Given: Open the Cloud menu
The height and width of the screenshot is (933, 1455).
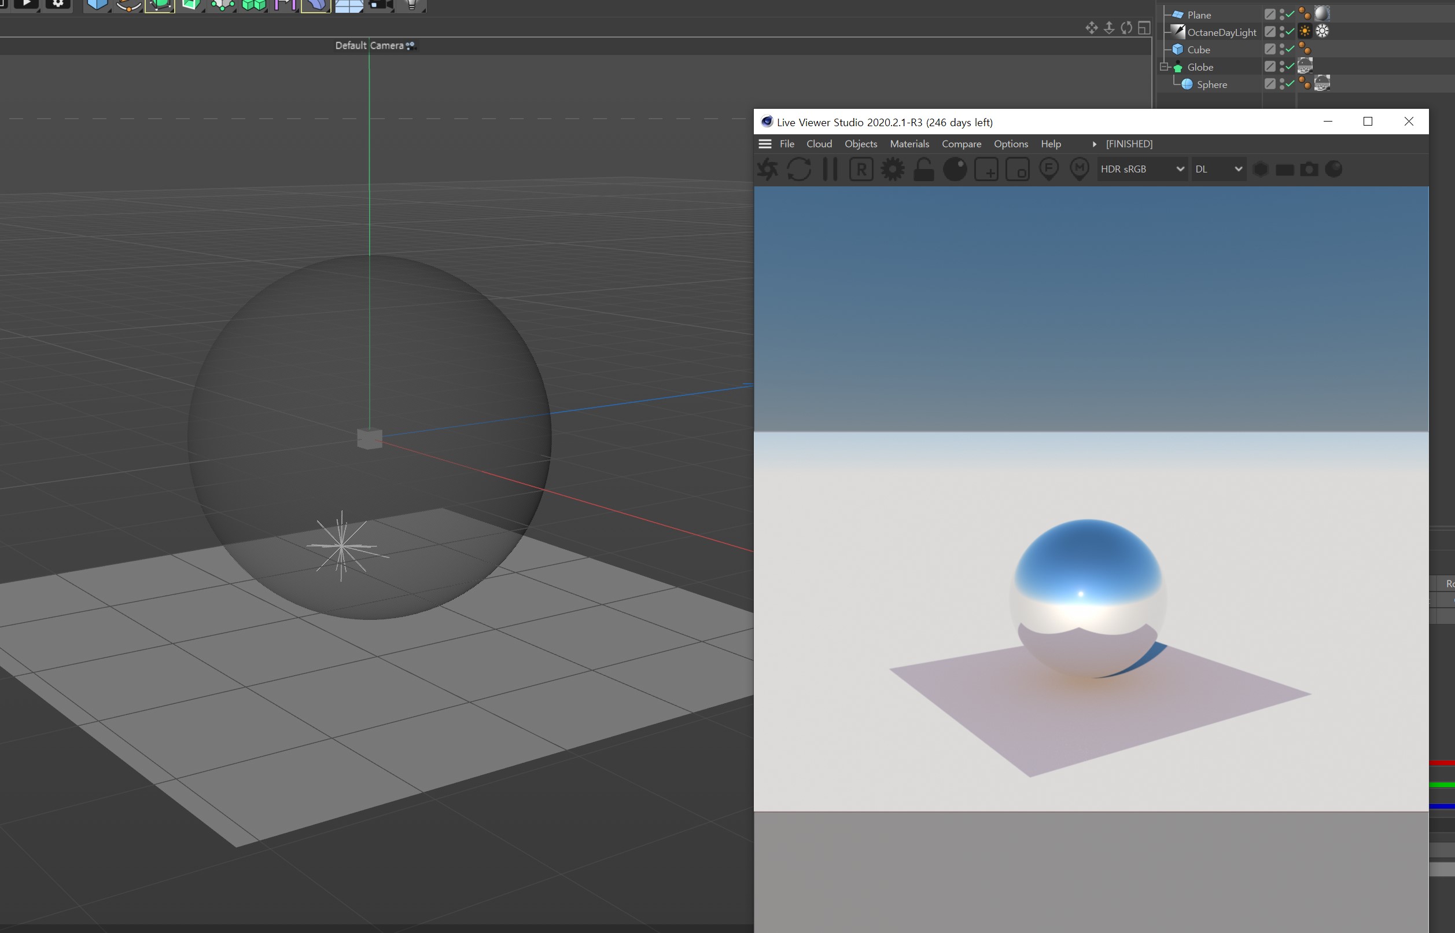Looking at the screenshot, I should pos(819,144).
